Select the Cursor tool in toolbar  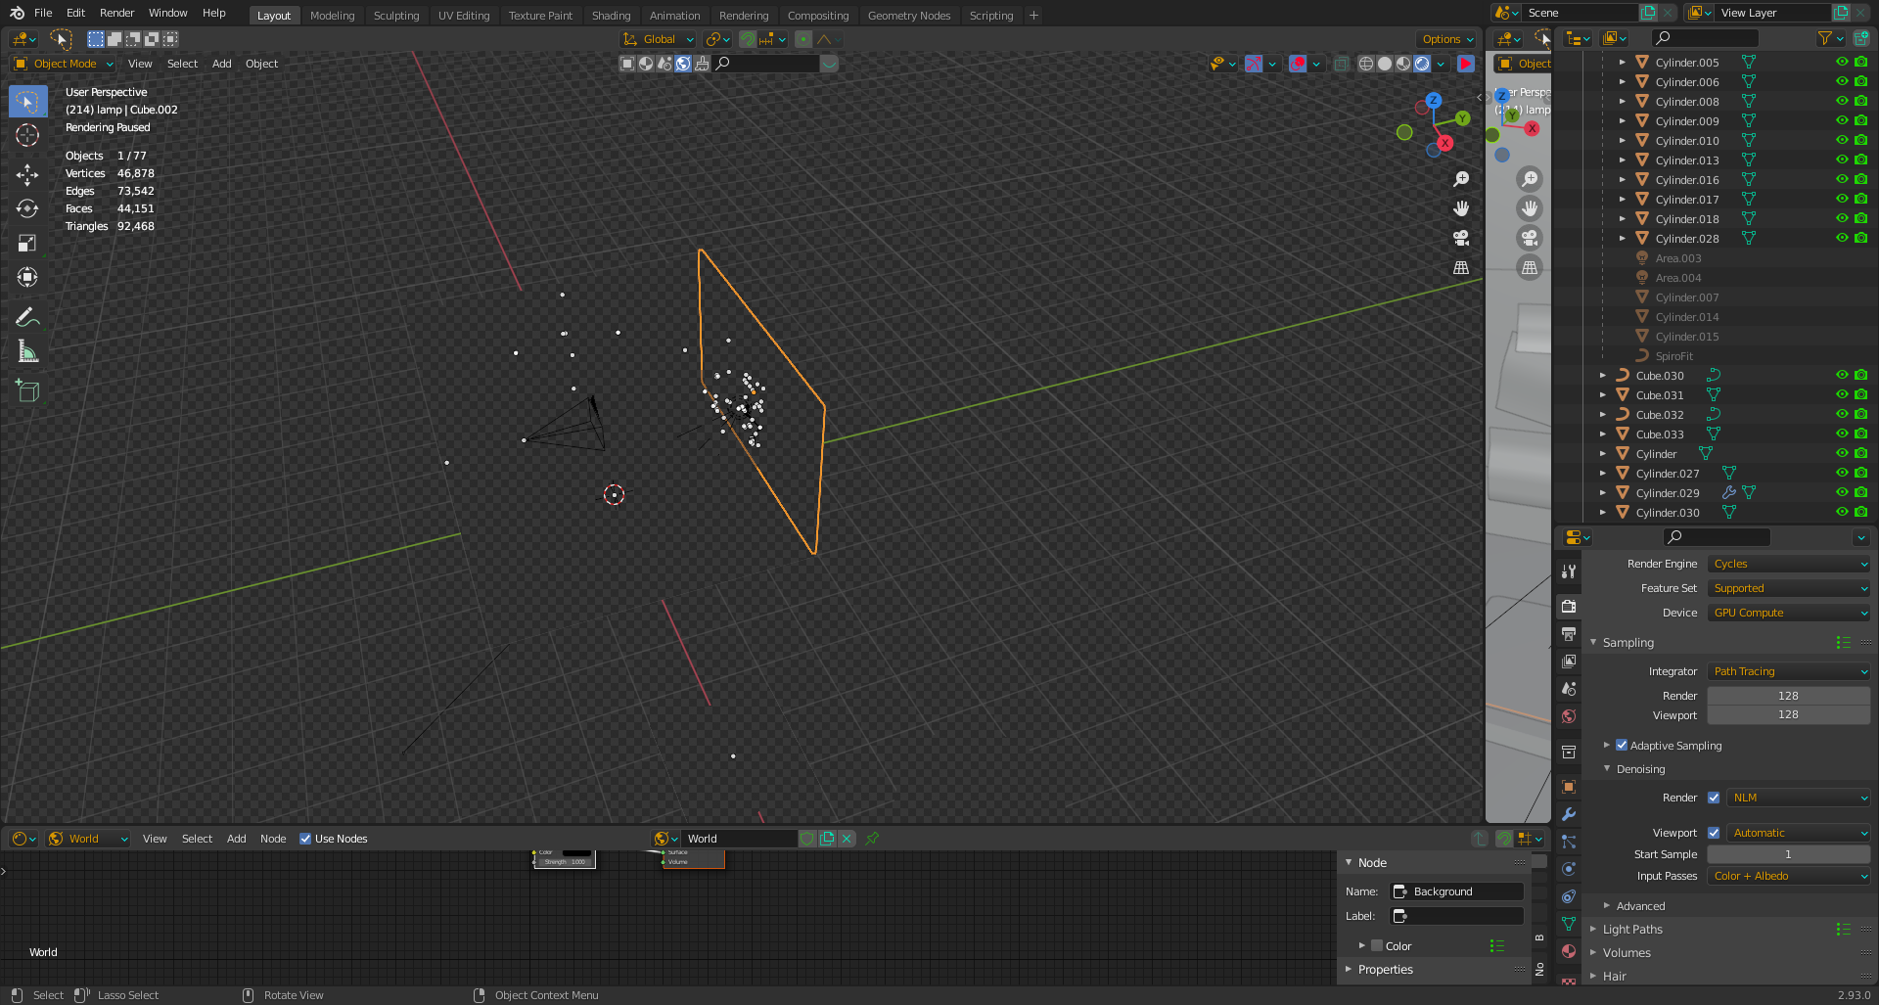pos(27,135)
